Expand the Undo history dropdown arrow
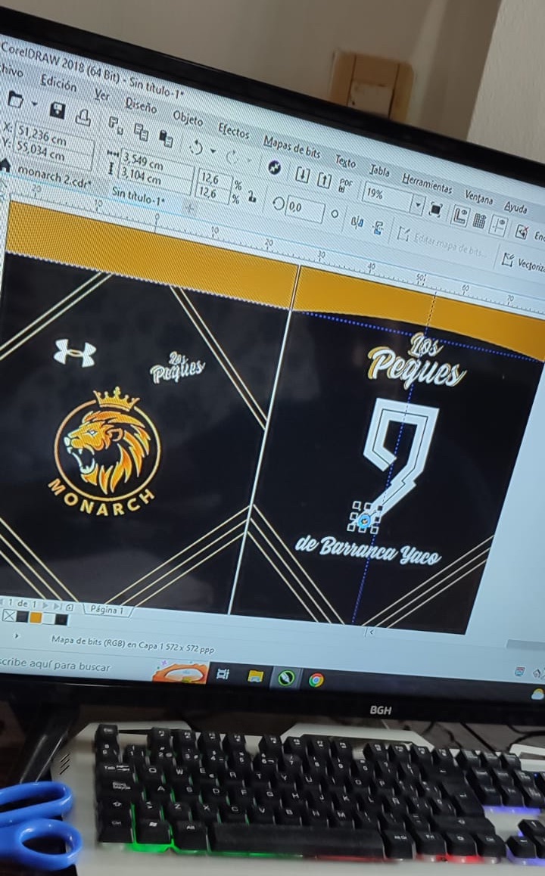 click(x=213, y=150)
